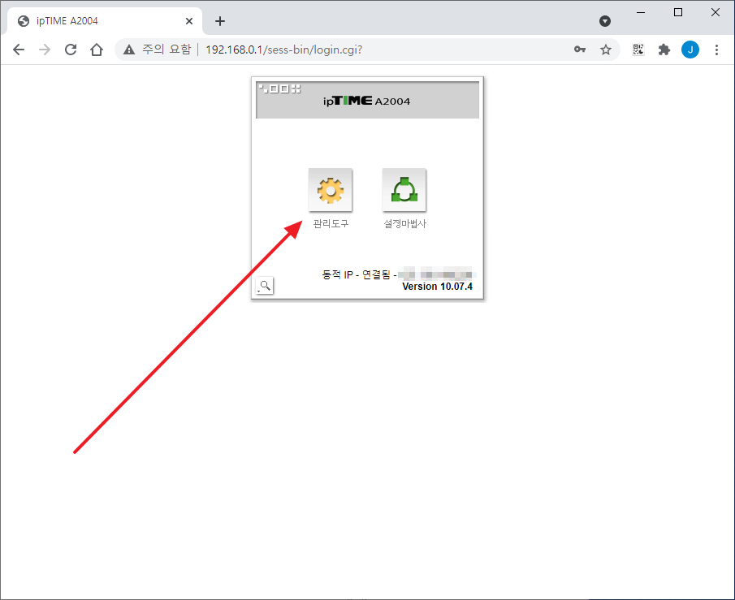Open the Chrome three-dot menu
735x600 pixels.
pyautogui.click(x=716, y=50)
